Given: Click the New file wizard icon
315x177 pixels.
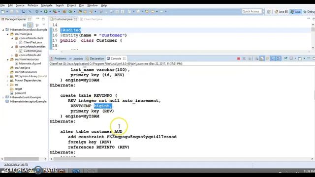Looking at the screenshot, I should tap(3, 11).
